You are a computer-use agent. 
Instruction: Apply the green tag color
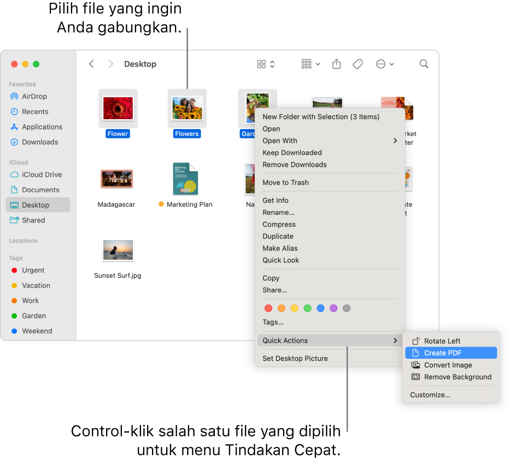(x=307, y=308)
